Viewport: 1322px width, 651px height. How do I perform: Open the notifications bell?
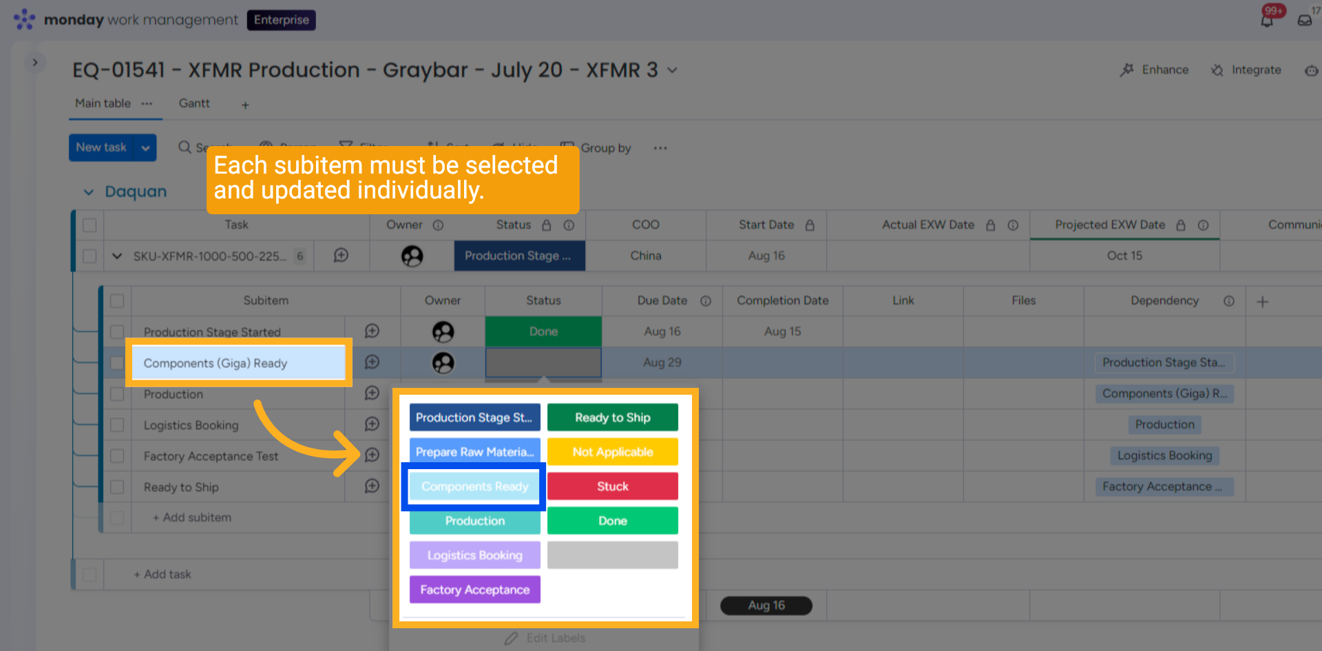1267,20
